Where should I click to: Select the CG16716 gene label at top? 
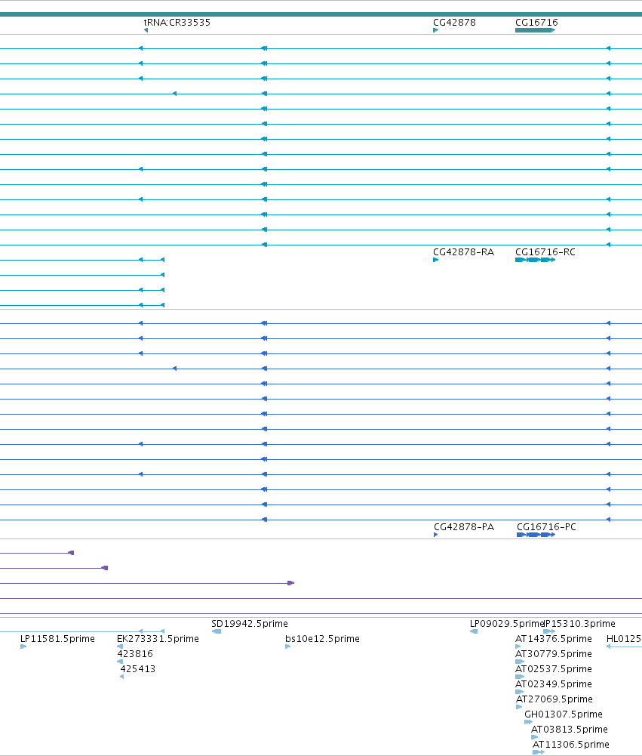(x=536, y=22)
